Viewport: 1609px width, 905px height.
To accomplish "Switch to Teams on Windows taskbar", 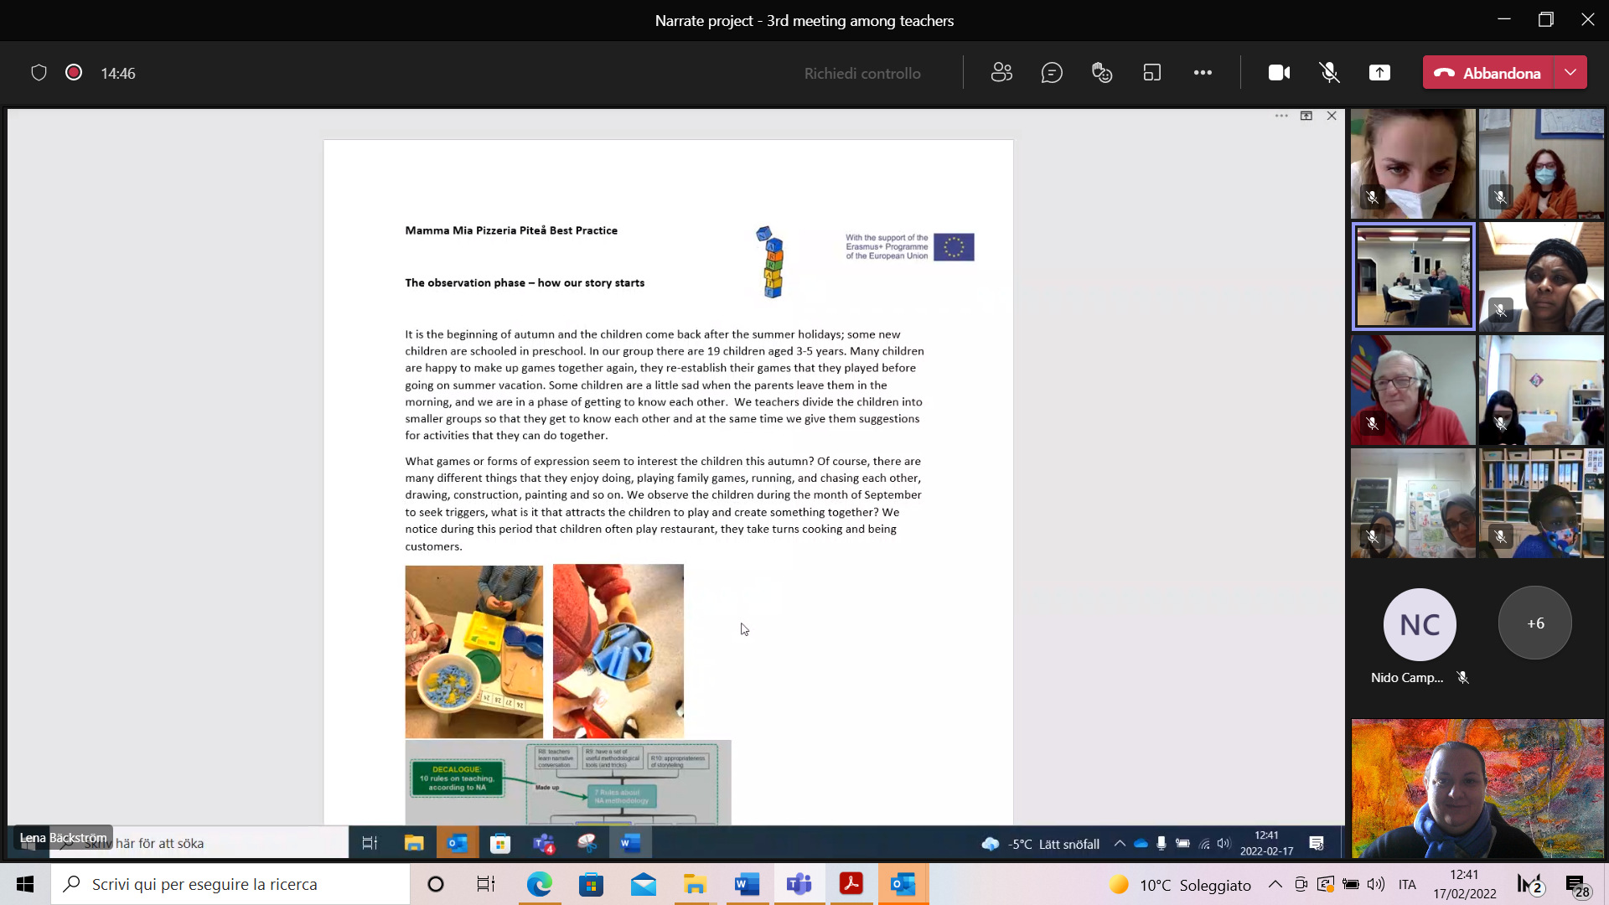I will point(799,884).
